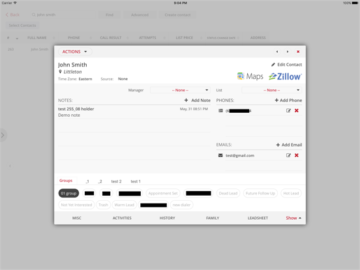Sort by LIST PRICE column header
360x270 pixels.
click(x=185, y=38)
